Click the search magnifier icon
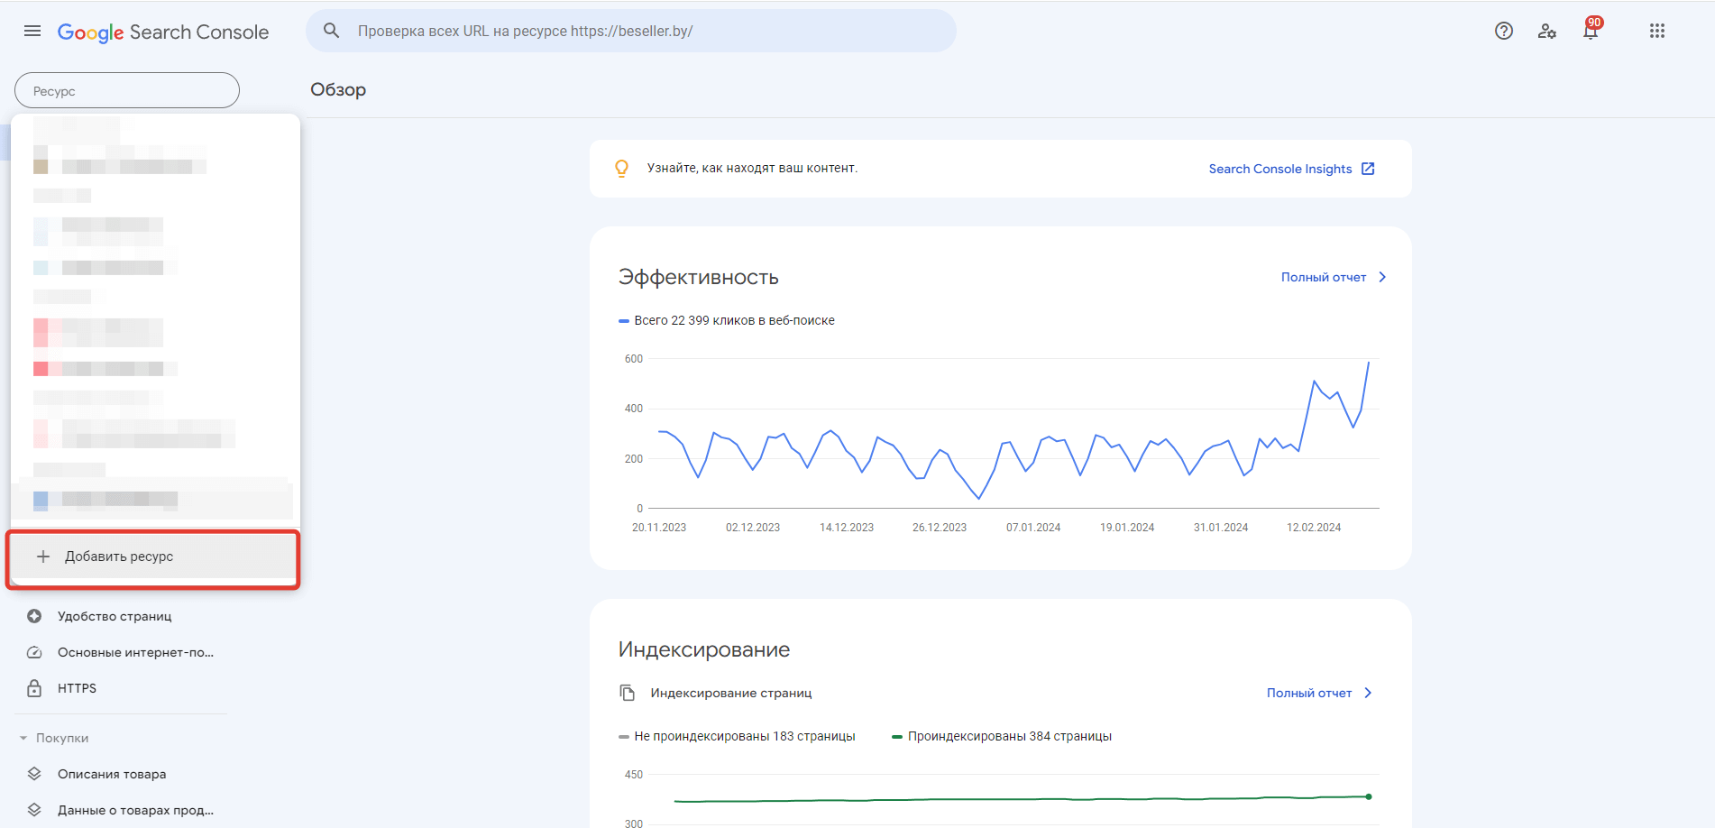Screen dimensions: 1715x828 tap(332, 31)
